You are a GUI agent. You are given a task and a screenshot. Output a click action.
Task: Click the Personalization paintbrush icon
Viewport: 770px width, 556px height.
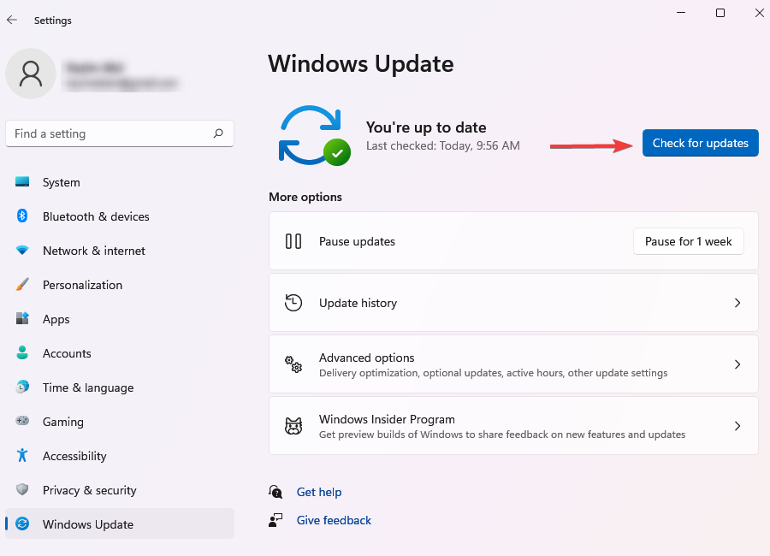(x=22, y=284)
